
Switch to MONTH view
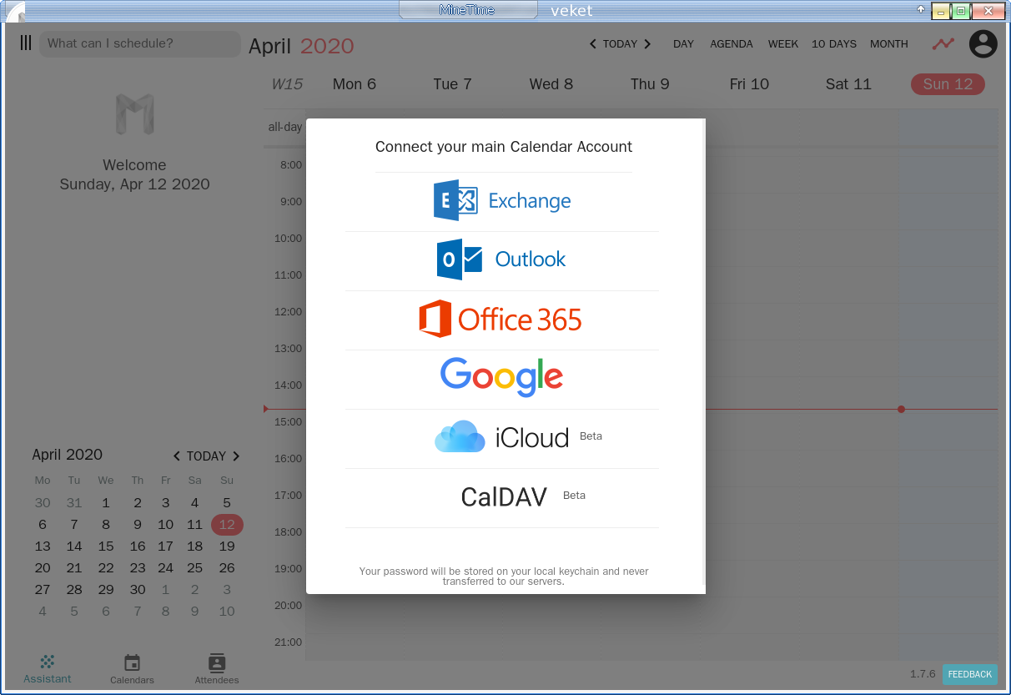(x=889, y=44)
